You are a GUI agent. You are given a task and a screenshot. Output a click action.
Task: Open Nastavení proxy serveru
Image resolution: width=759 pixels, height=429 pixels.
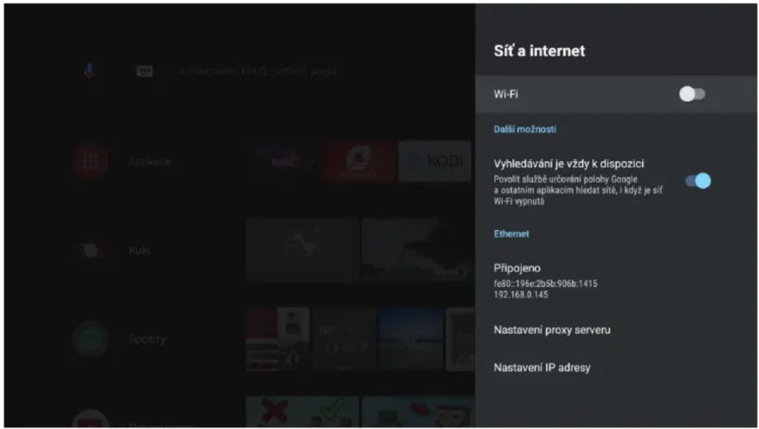tap(552, 330)
